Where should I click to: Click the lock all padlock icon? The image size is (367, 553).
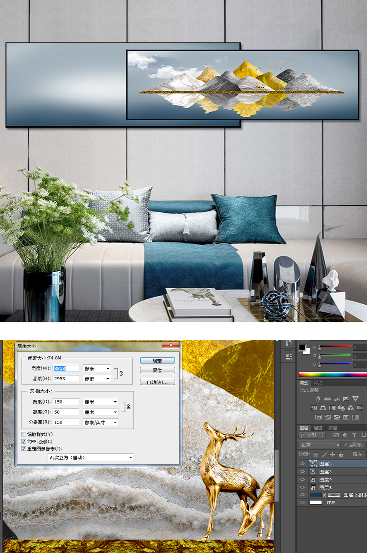pos(341,454)
